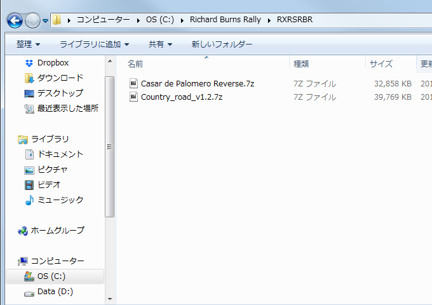Viewport: 432px width, 305px height.
Task: Select Data (D:) drive in navigation pane
Action: click(x=55, y=292)
